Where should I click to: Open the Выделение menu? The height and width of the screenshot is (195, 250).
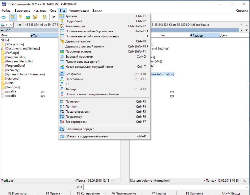click(22, 11)
